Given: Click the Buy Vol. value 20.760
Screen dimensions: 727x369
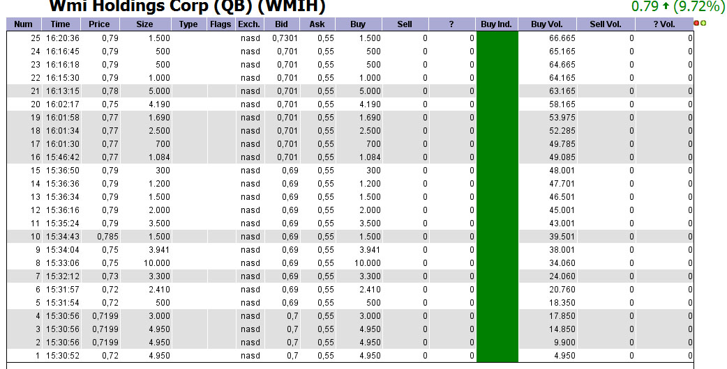Looking at the screenshot, I should [562, 290].
